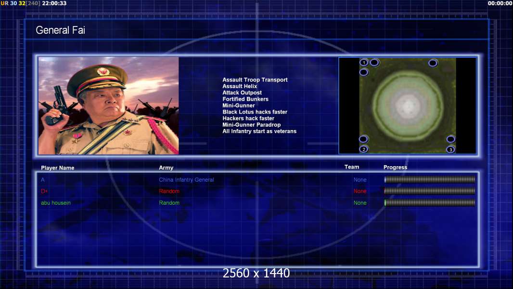Screen dimensions: 513x289
Task: Click the Army column header
Action: 166,168
